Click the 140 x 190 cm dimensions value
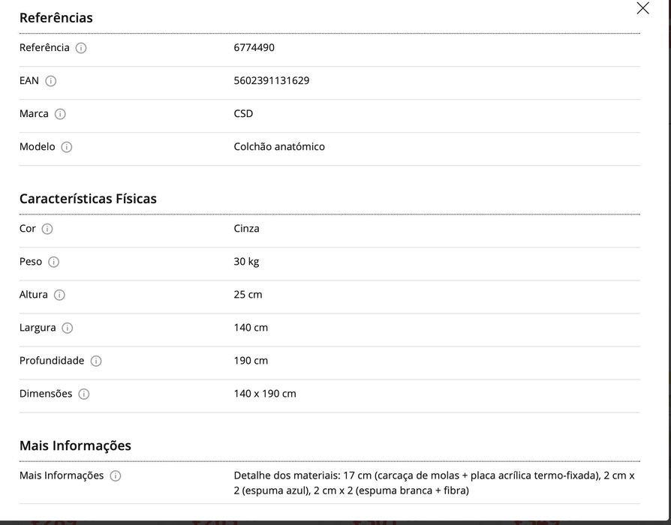 point(264,394)
